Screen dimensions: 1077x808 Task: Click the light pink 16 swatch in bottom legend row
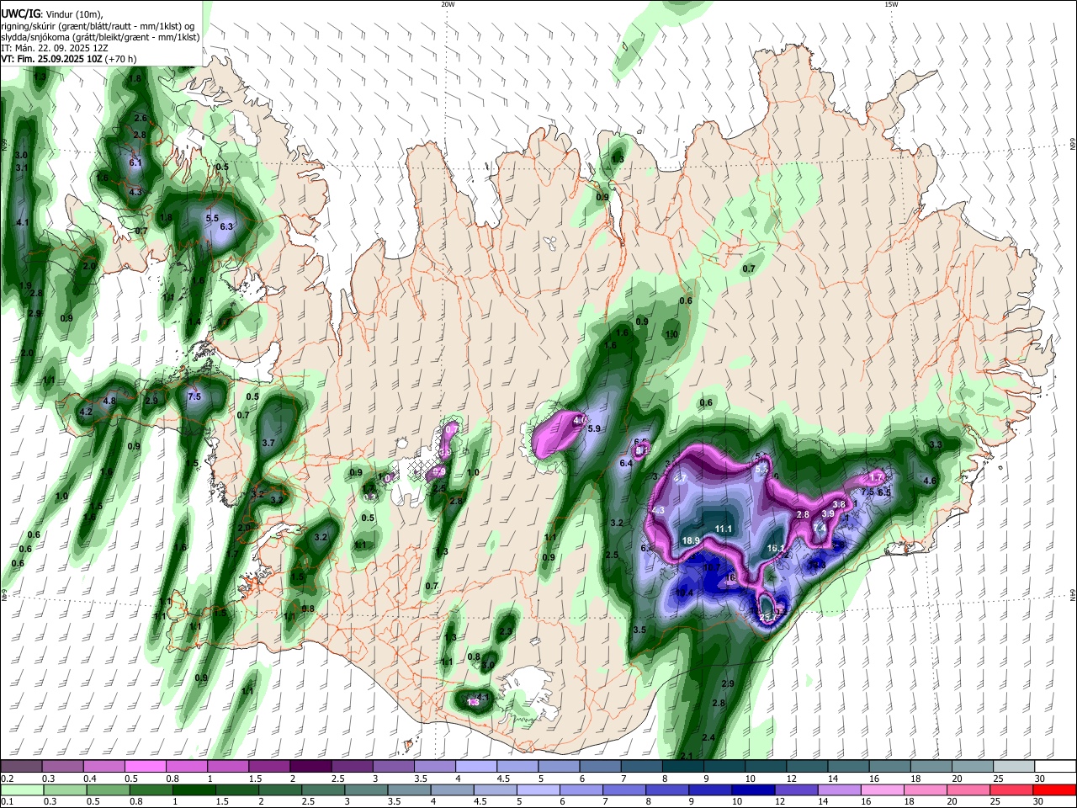(x=882, y=789)
